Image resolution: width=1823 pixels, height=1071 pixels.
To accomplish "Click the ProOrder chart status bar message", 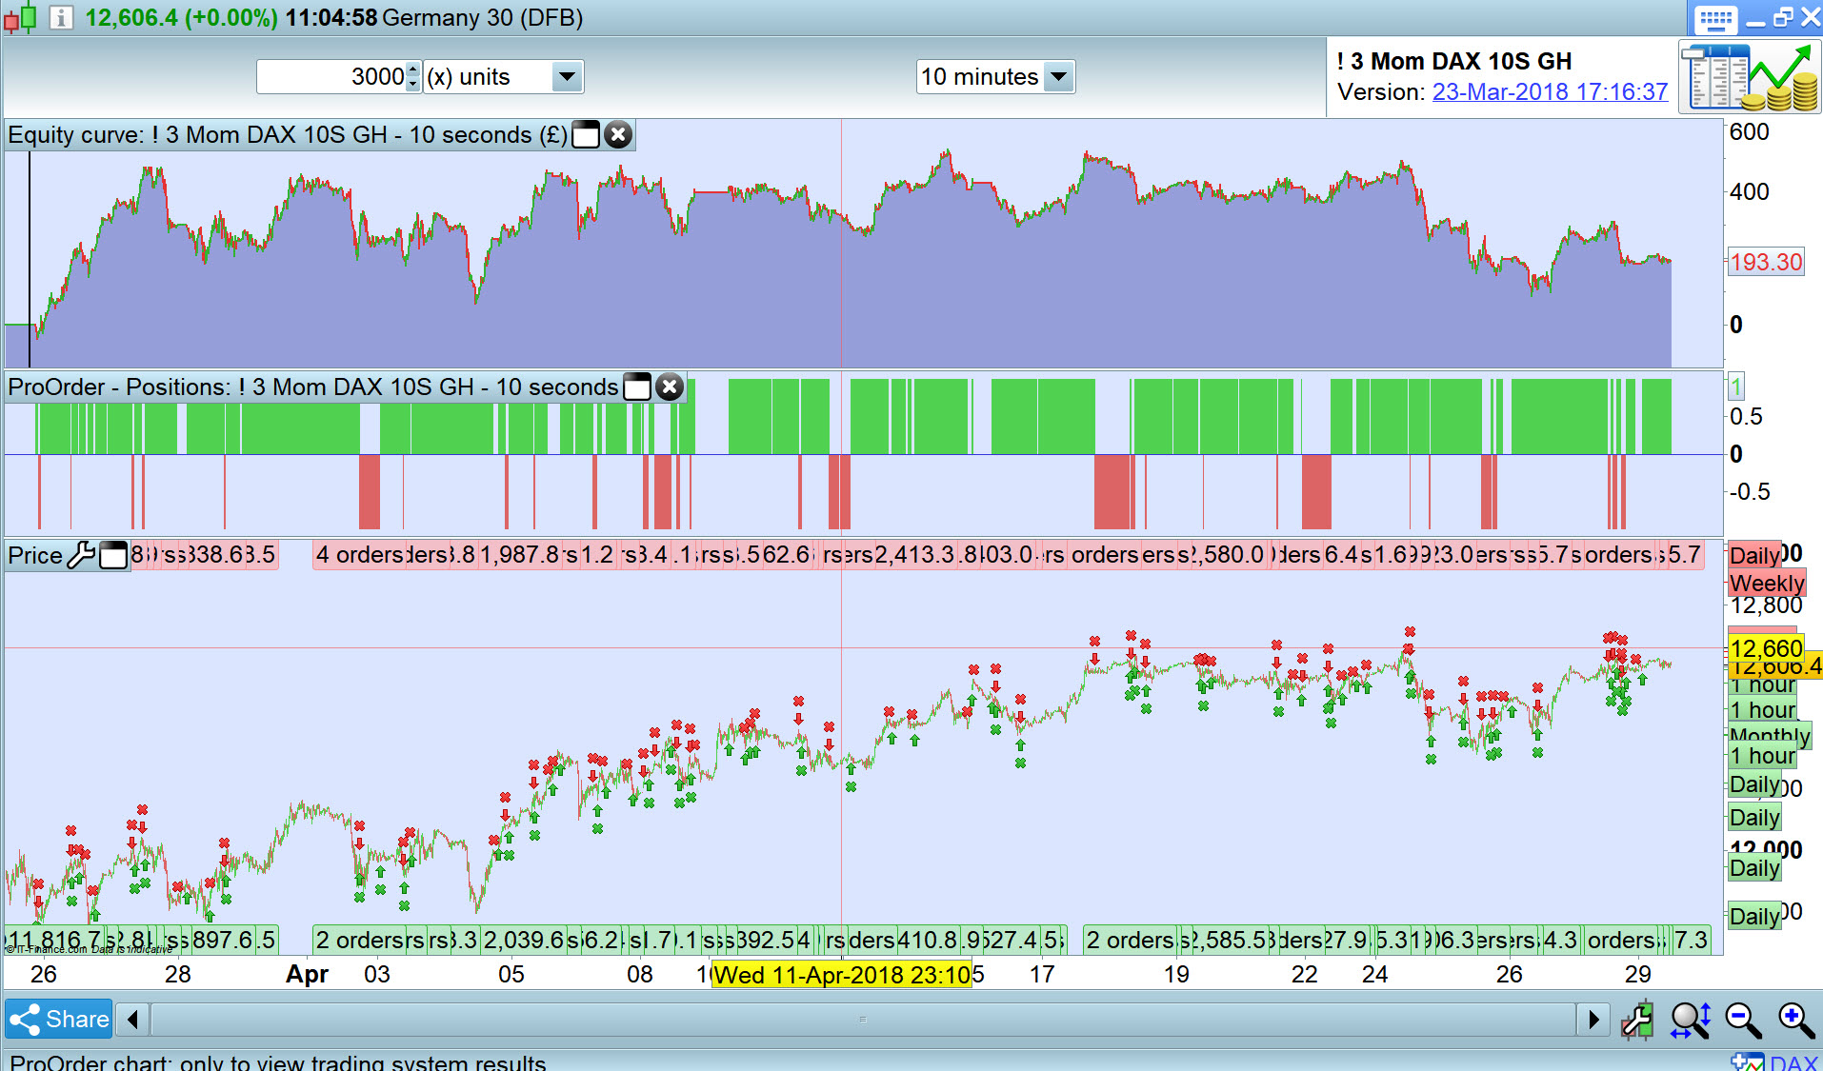I will point(278,1062).
